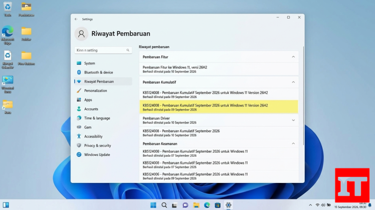Launch Edge from the taskbar
Viewport: 375px width, 210px height.
pos(207,205)
